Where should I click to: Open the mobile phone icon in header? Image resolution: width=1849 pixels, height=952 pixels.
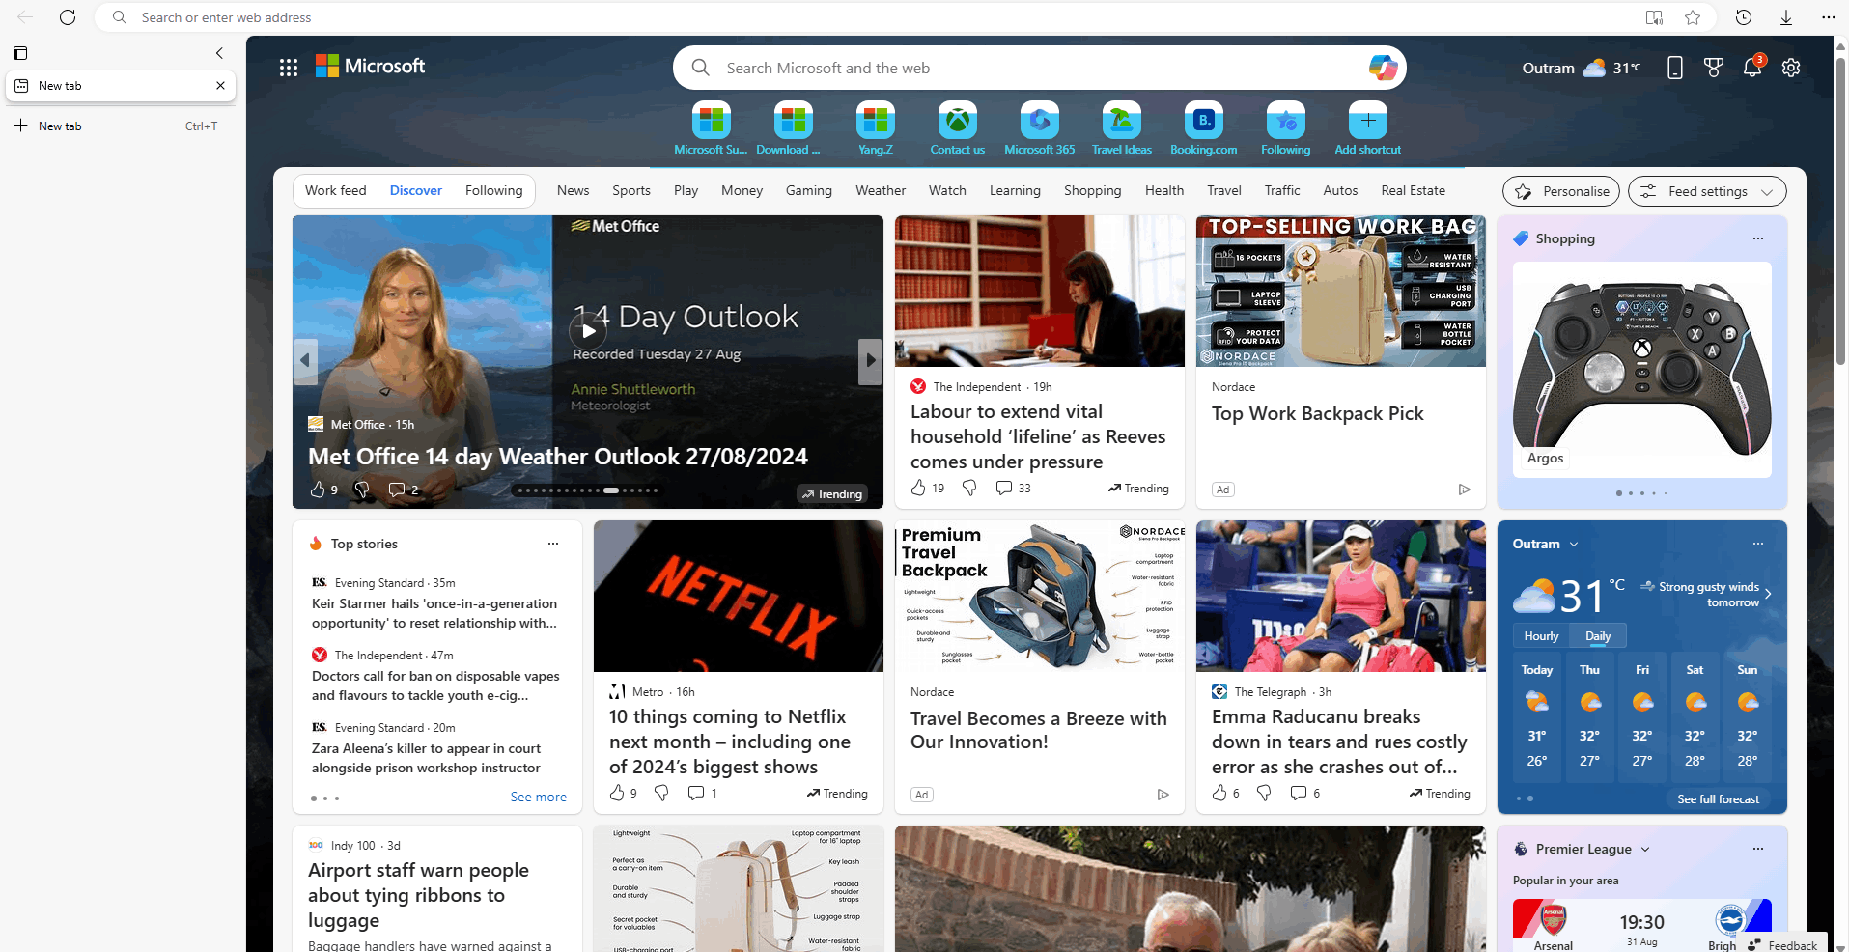(x=1675, y=68)
